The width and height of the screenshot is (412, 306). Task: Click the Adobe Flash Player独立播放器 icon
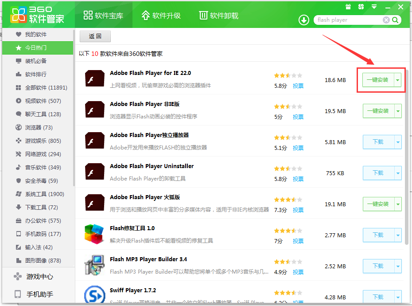click(95, 141)
